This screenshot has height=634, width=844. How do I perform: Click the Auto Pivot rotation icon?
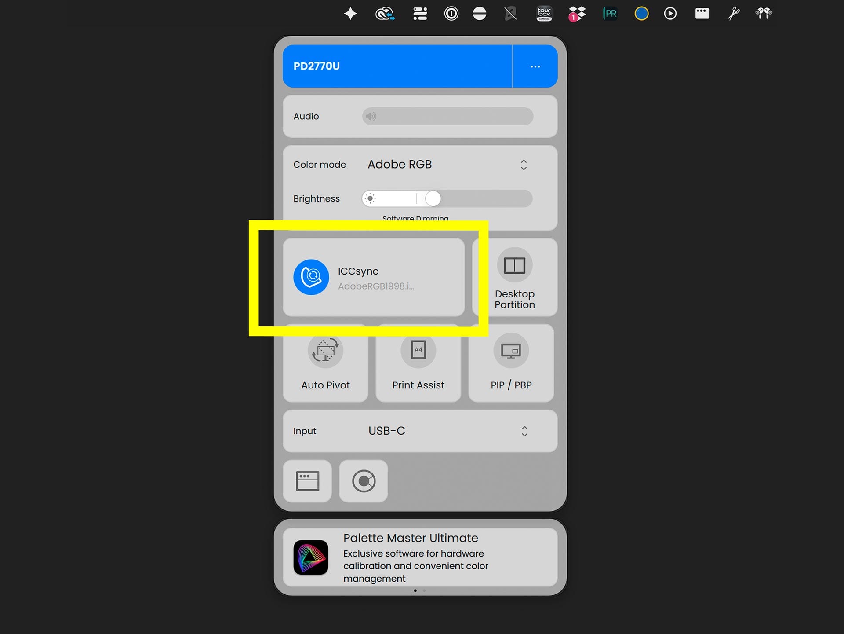click(325, 351)
